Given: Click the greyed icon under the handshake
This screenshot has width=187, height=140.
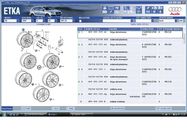Looking at the screenshot, I should [117, 12].
